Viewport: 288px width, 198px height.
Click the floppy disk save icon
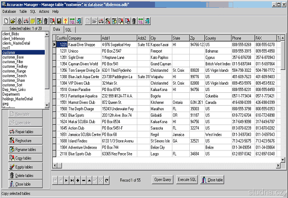(59, 21)
